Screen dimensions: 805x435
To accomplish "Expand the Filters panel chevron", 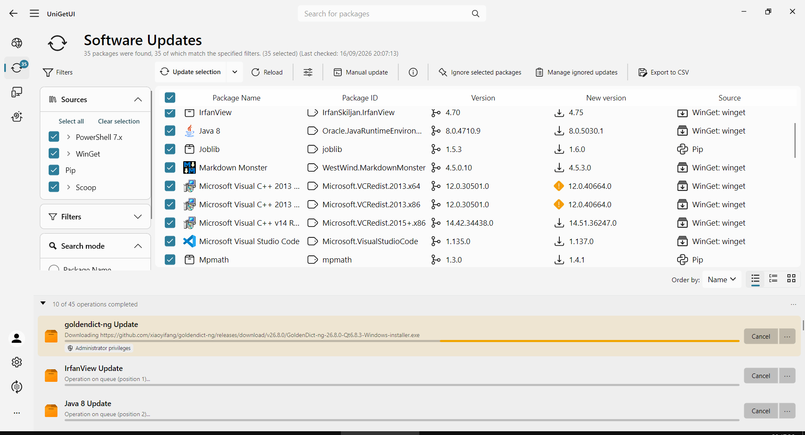I will (138, 216).
